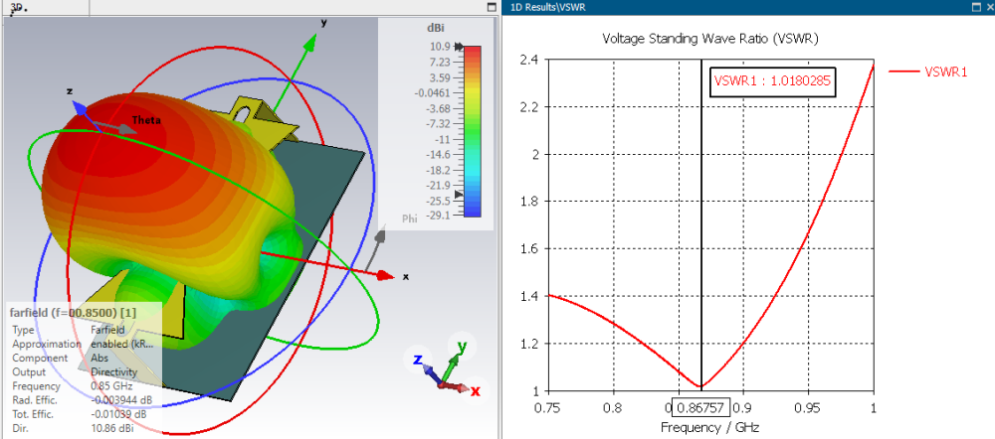Image resolution: width=995 pixels, height=439 pixels.
Task: Click the farfield (f=0.8500) [1] info title
Action: [x=72, y=312]
